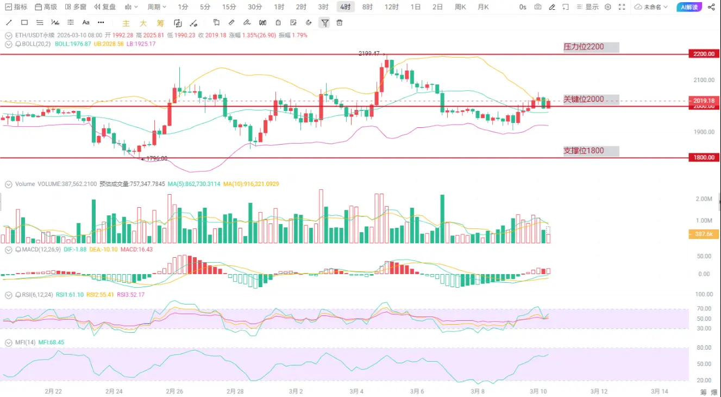Select the trend line drawing tool

coord(9,23)
